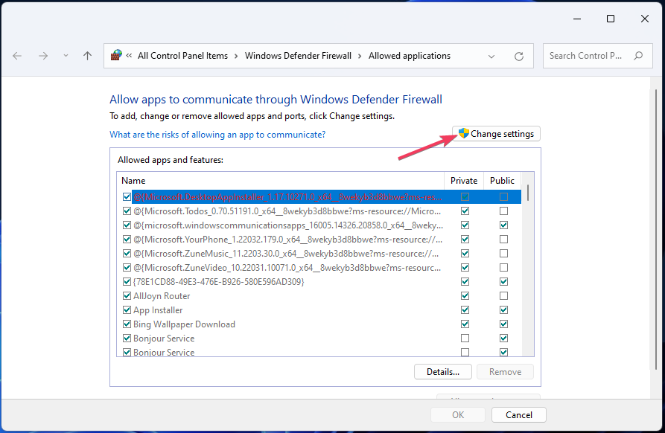Screen dimensions: 665x433
Task: Toggle Public for Bing Wallpaper Download
Action: tap(503, 324)
